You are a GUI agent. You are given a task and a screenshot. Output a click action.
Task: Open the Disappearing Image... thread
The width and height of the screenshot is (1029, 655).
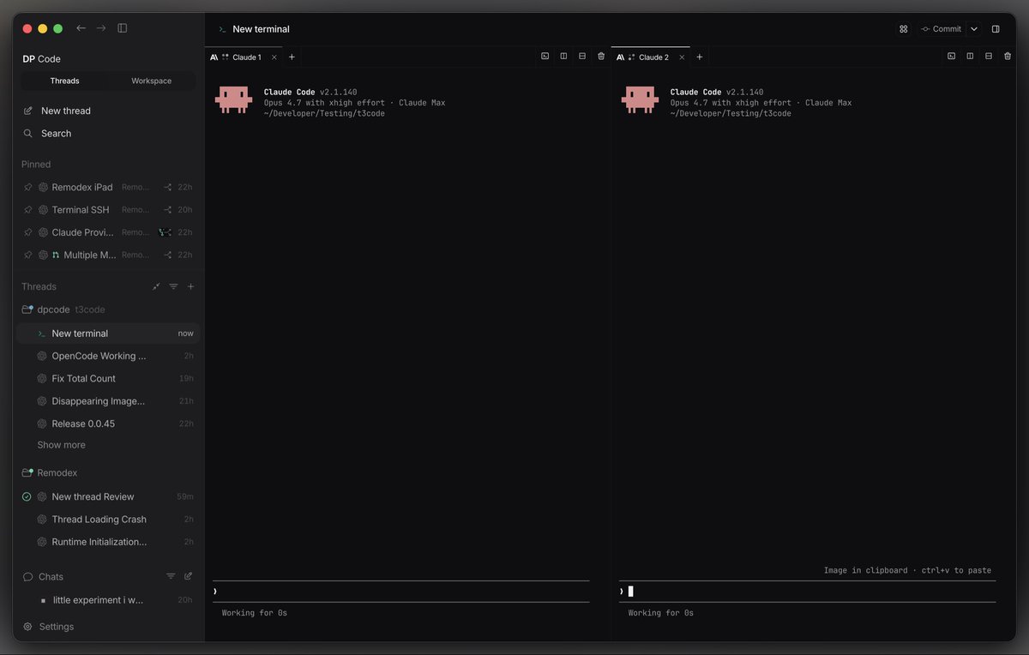108,401
